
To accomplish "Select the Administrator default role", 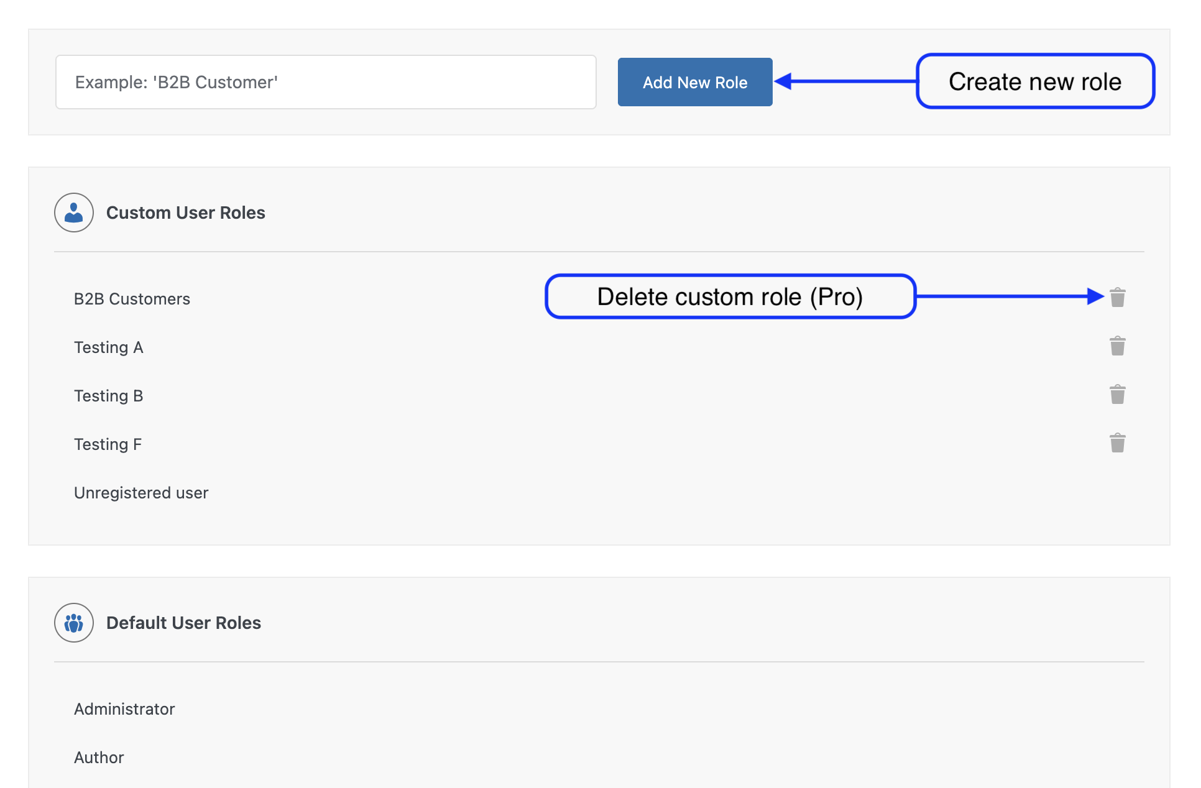I will click(124, 708).
